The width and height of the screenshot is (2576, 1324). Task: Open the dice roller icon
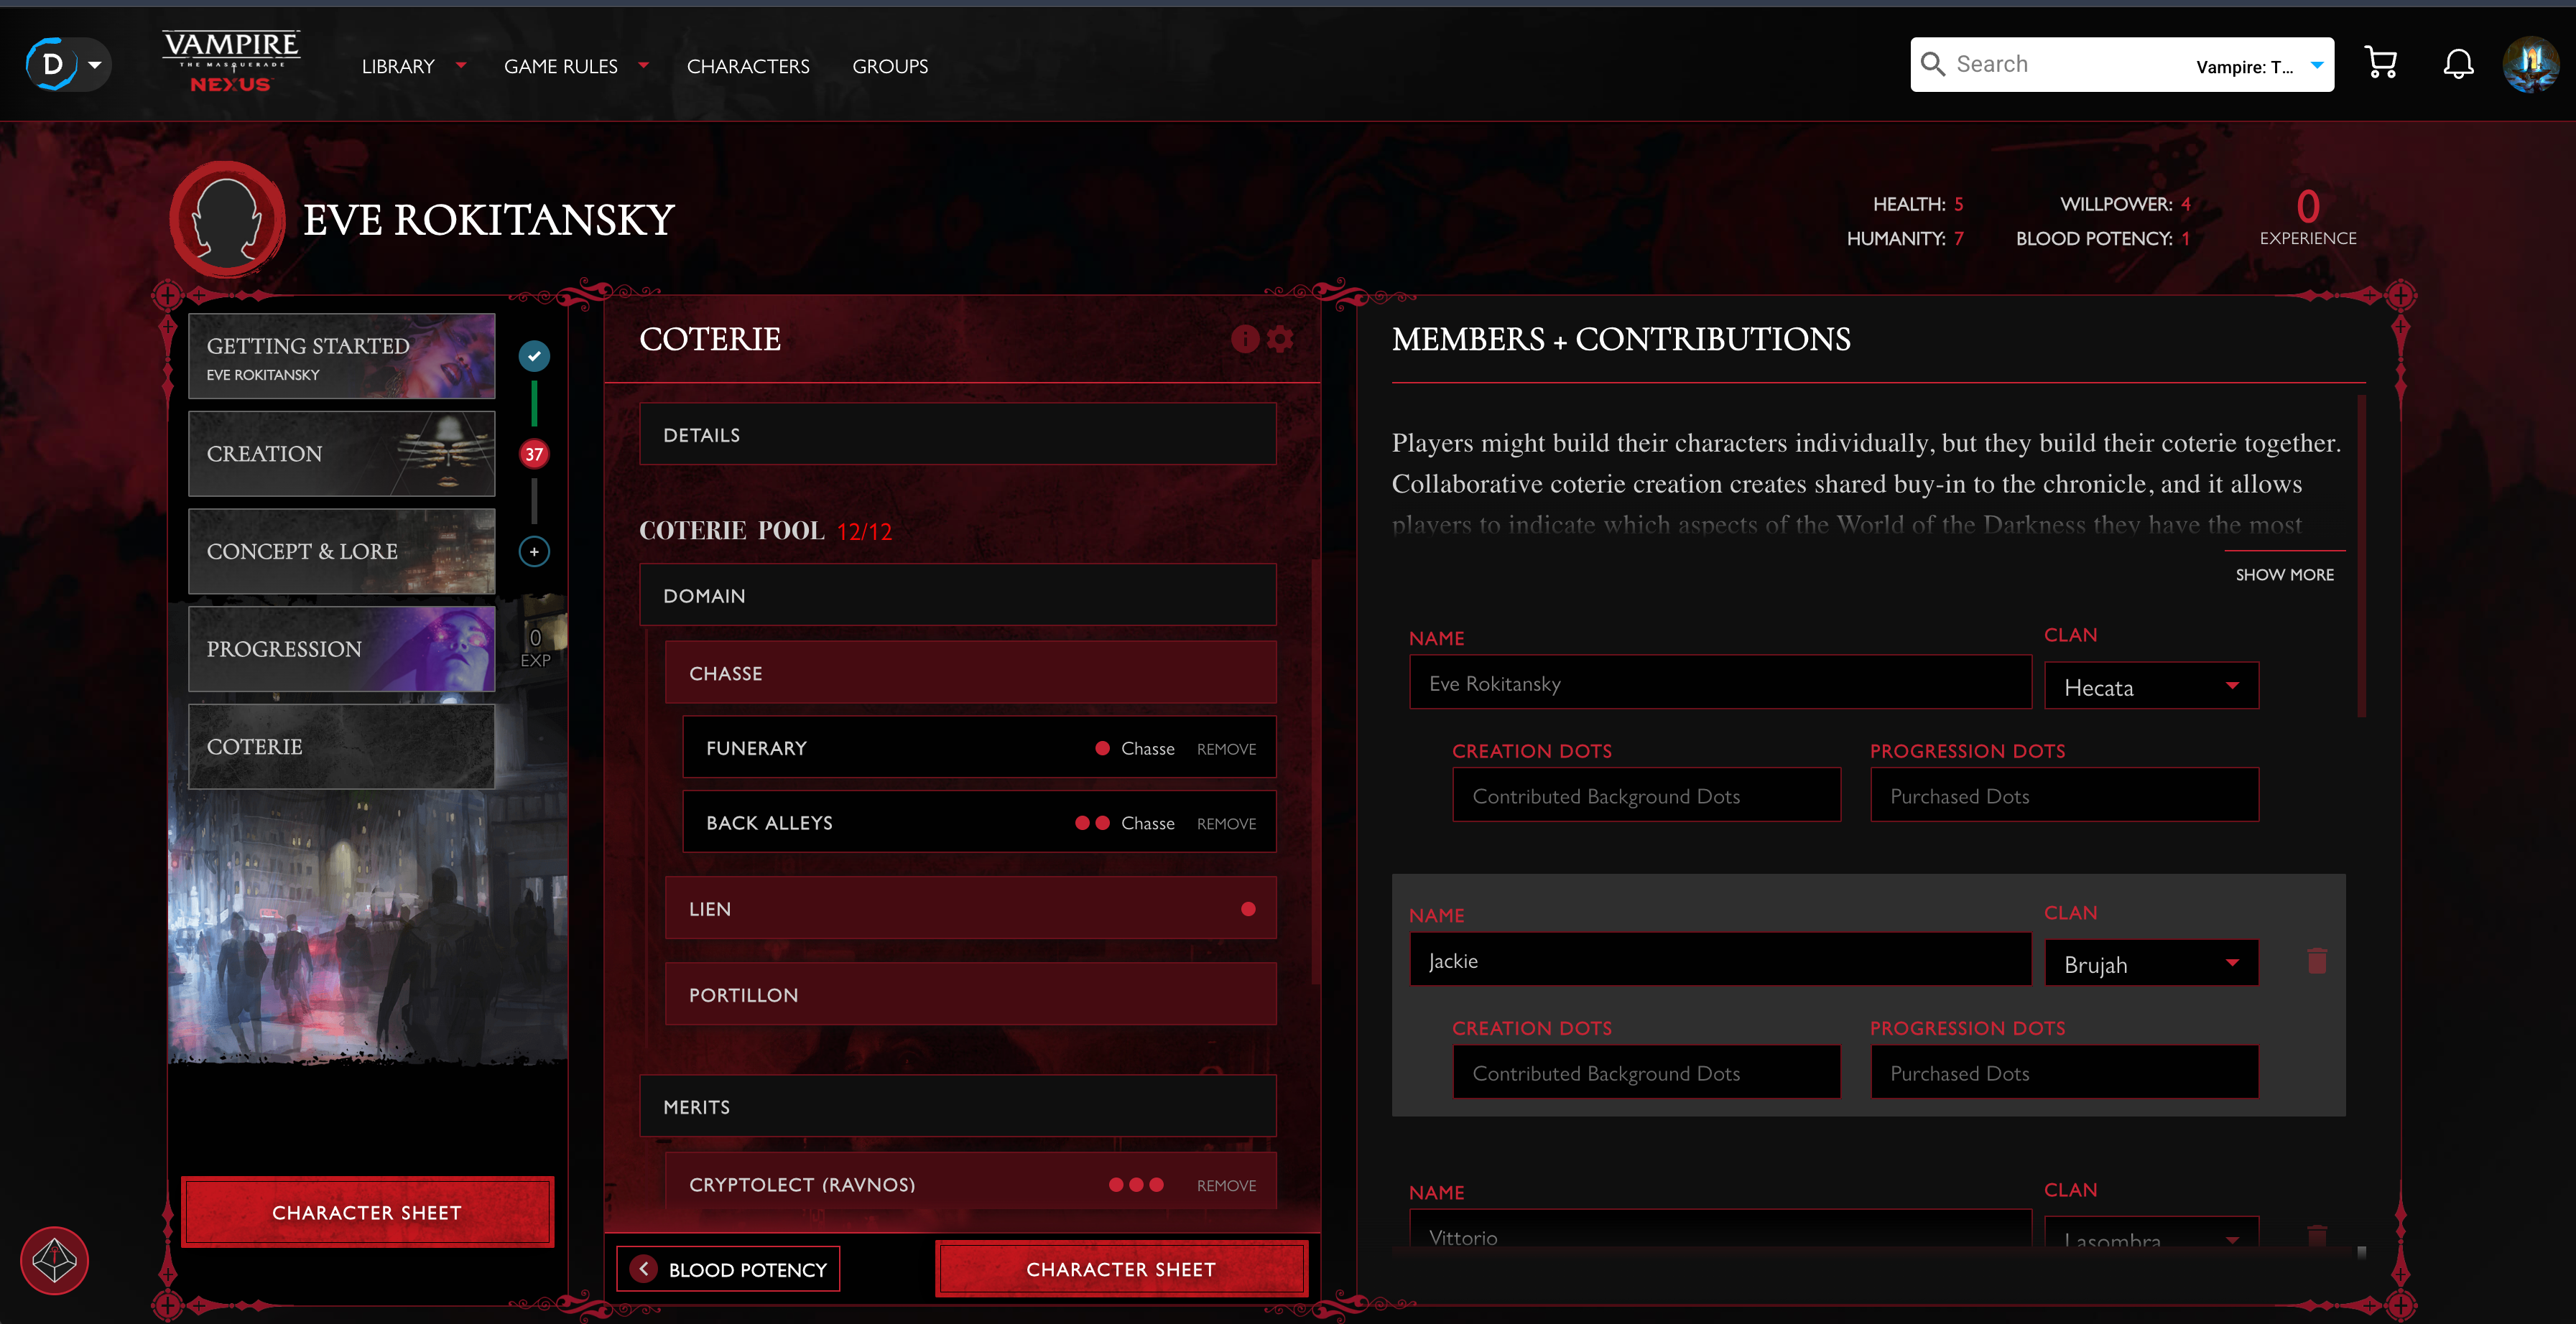coord(54,1261)
